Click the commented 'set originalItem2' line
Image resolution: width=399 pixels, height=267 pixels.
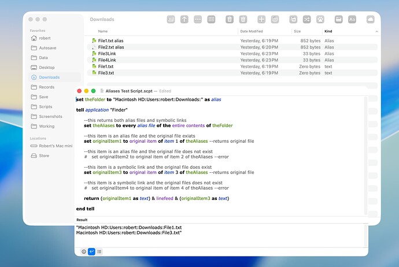(x=157, y=157)
